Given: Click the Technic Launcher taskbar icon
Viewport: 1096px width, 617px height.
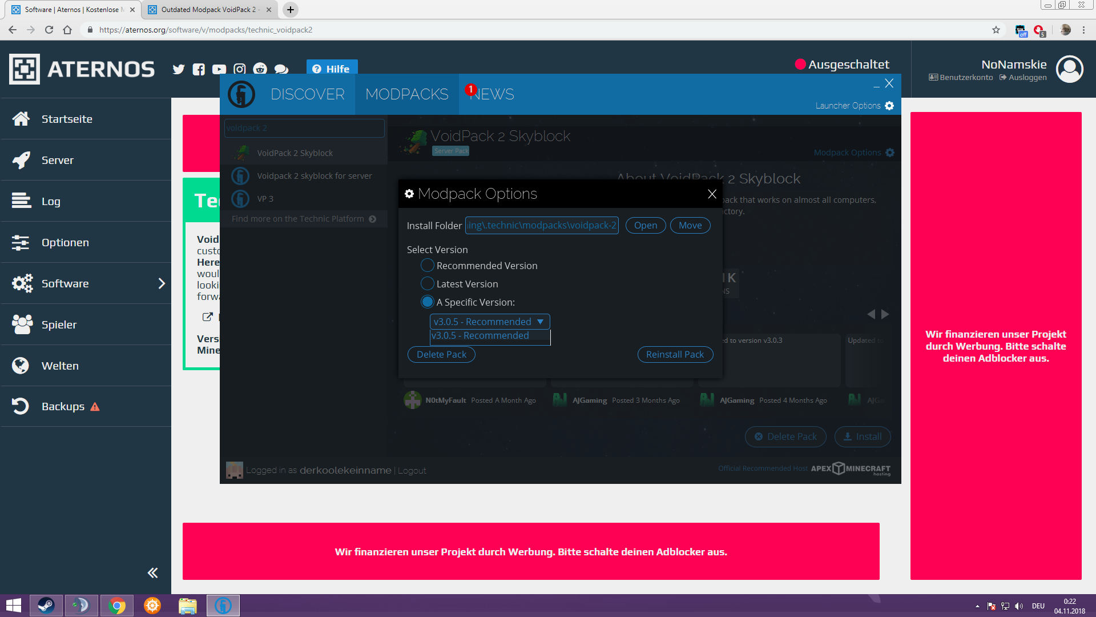Looking at the screenshot, I should 223,606.
